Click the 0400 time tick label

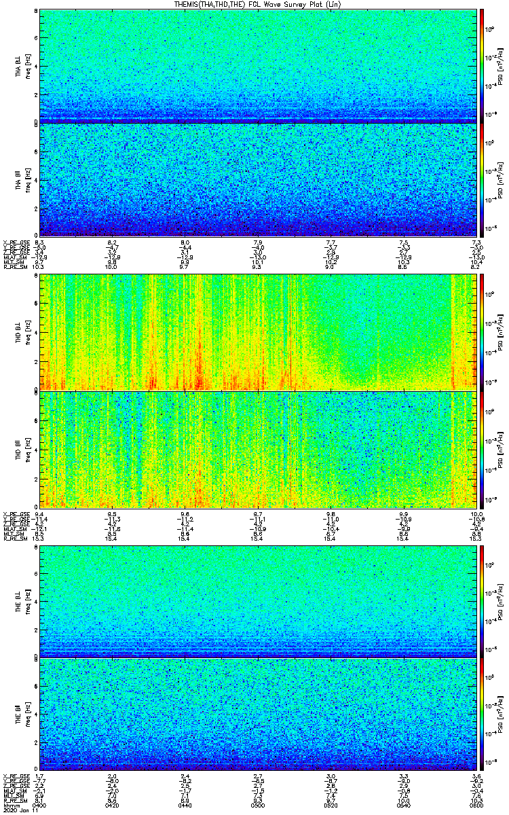39,806
